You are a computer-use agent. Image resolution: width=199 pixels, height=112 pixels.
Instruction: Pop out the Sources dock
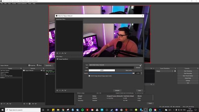point(44,68)
